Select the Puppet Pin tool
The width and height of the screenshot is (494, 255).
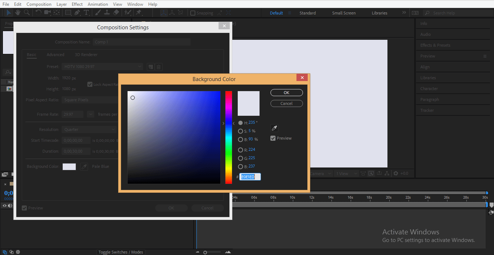(x=138, y=13)
